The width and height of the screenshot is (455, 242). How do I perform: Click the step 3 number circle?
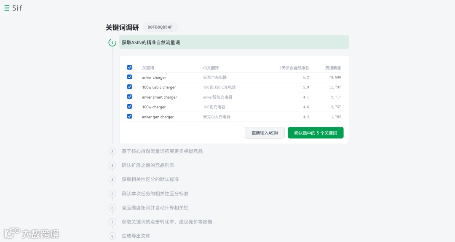click(112, 166)
